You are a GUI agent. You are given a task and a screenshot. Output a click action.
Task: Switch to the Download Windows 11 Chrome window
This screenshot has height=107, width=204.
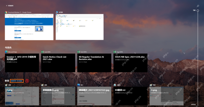[x=29, y=27]
